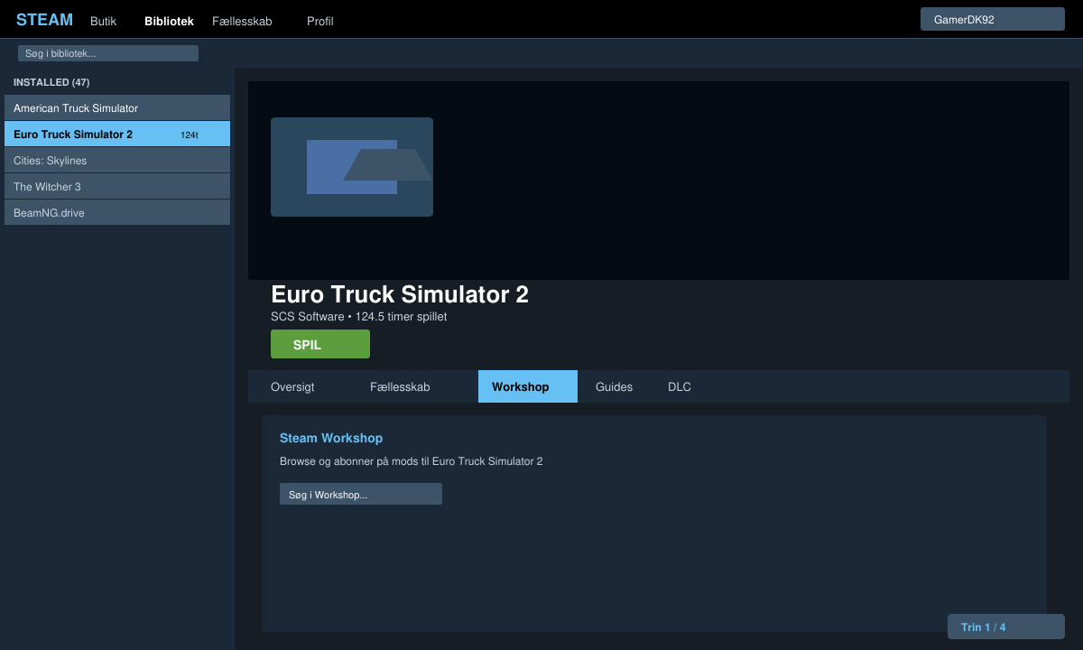Open the Profil menu

coord(320,21)
